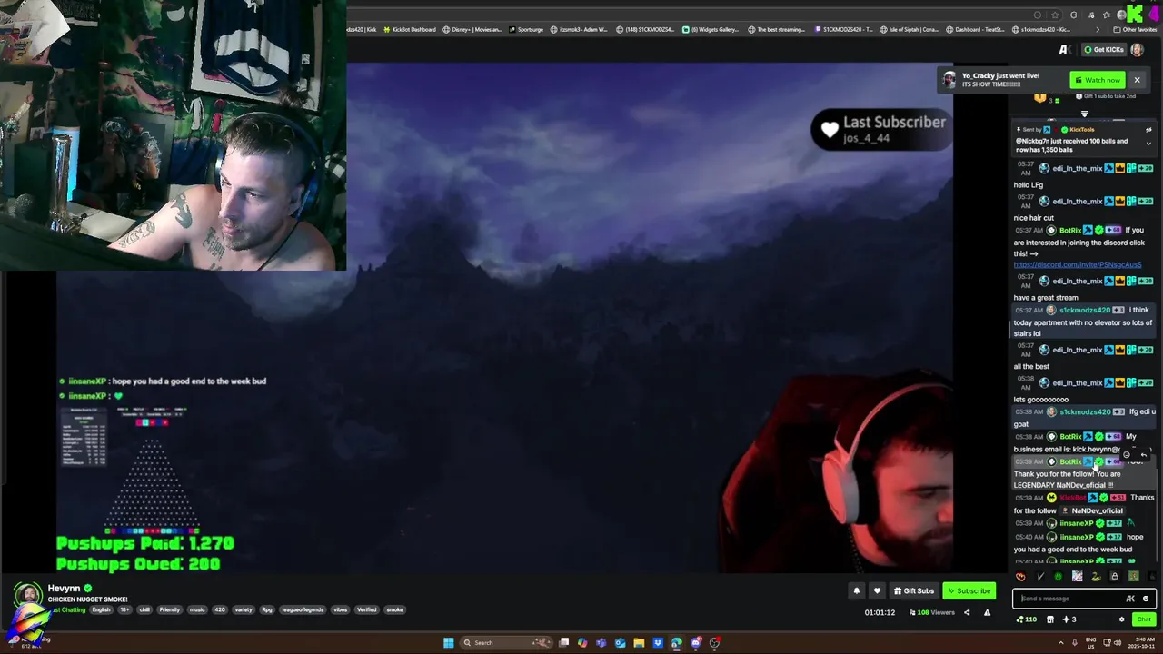
Task: Click the browser favorites star icon
Action: (x=1055, y=15)
